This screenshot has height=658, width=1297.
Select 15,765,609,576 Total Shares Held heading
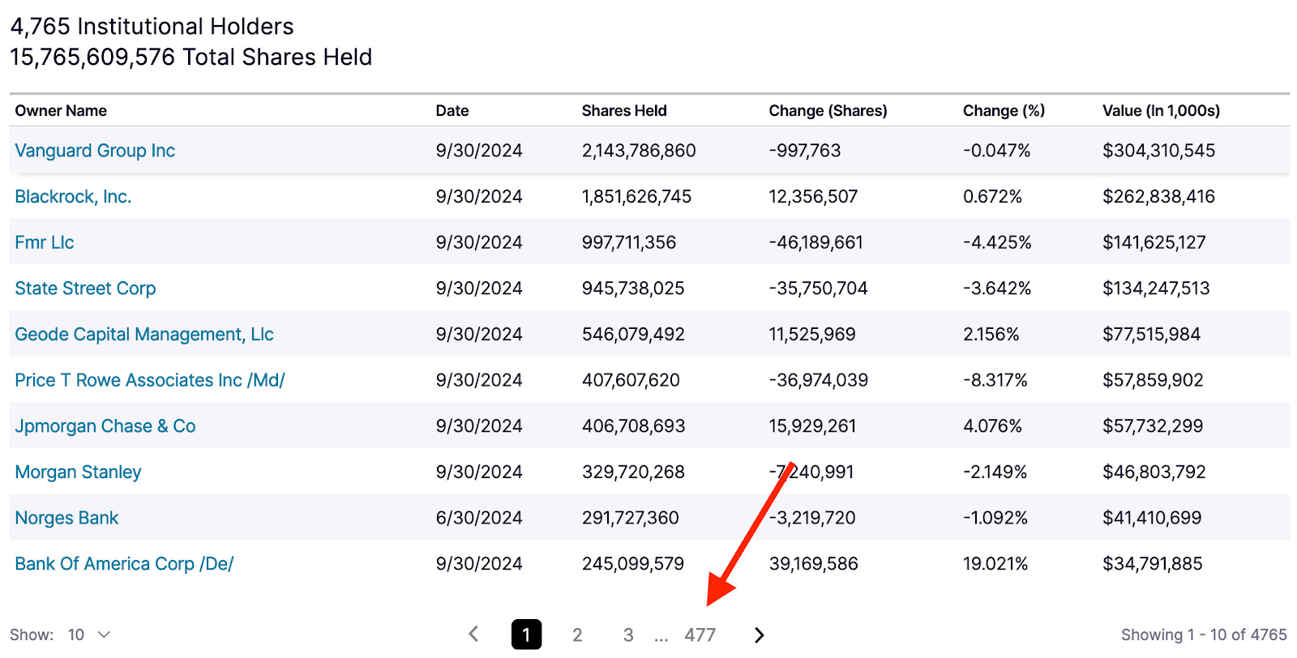coord(190,58)
